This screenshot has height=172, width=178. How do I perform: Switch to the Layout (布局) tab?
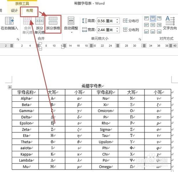[30, 11]
